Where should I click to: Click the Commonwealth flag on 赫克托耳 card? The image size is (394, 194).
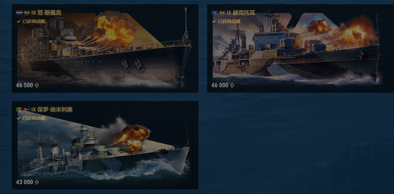(215, 13)
